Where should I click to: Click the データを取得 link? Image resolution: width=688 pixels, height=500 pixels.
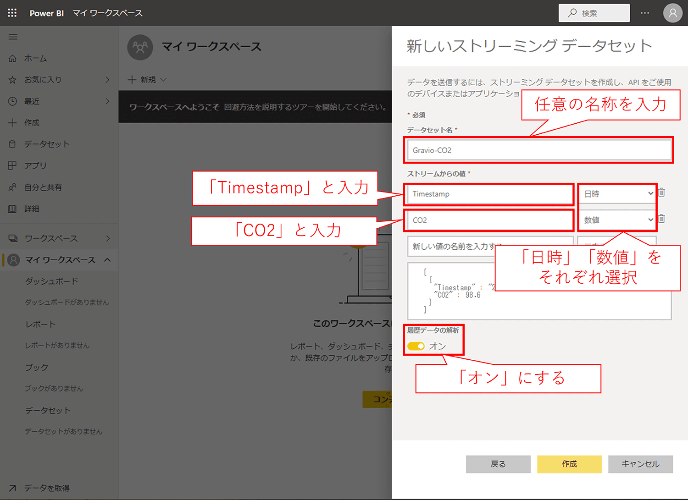tap(47, 488)
